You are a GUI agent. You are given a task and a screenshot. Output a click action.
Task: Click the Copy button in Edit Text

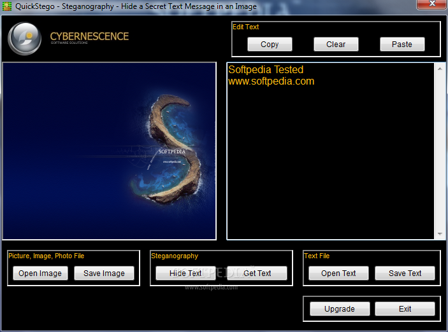click(270, 45)
